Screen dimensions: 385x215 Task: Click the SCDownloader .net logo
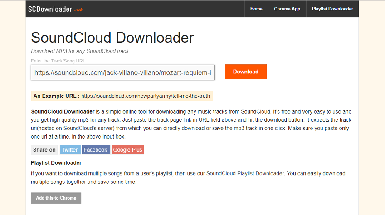tap(55, 10)
